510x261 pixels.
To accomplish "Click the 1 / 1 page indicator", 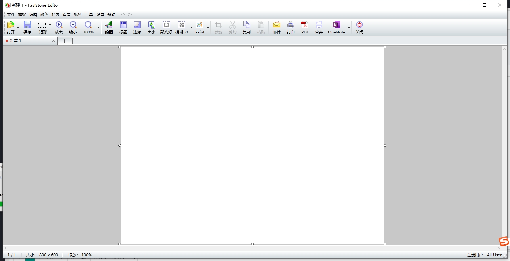I will (12, 255).
